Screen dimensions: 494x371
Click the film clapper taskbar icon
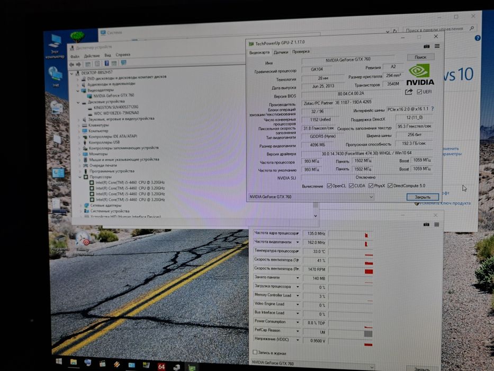click(102, 364)
